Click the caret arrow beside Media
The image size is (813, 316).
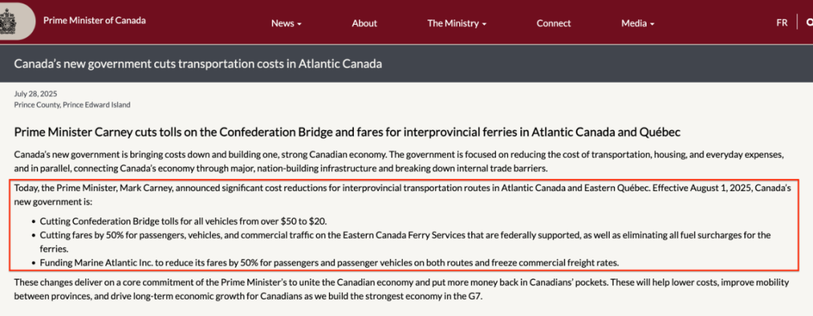[x=652, y=24]
